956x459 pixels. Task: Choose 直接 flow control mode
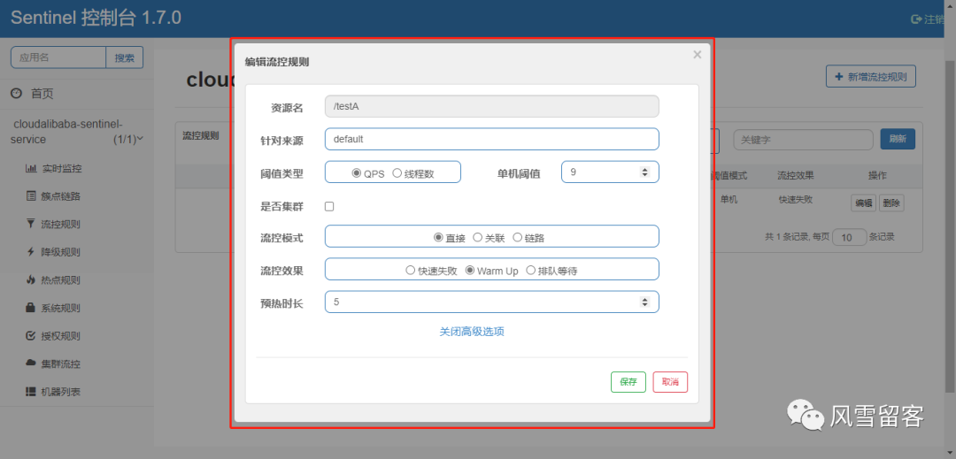tap(438, 237)
